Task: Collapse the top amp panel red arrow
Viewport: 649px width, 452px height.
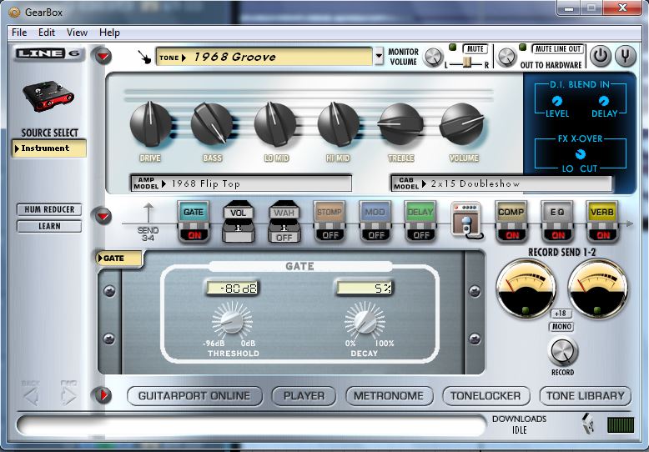Action: click(x=103, y=56)
